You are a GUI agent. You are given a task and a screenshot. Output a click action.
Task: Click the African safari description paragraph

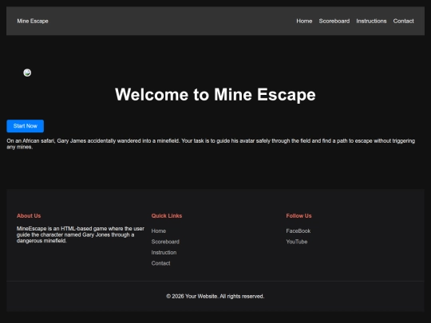(x=211, y=144)
